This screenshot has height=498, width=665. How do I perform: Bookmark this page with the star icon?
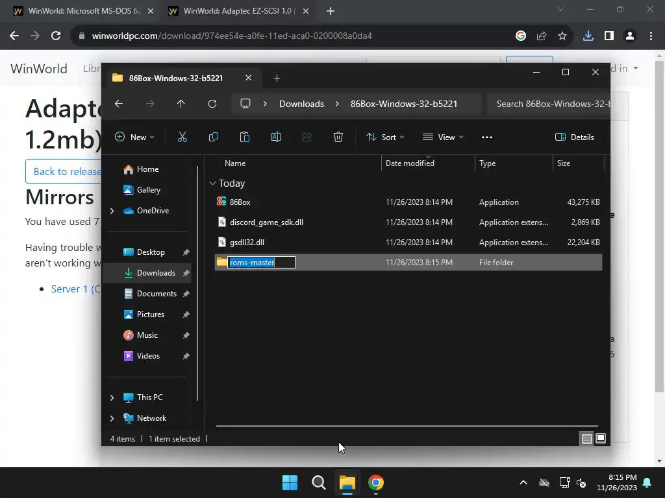pos(562,36)
